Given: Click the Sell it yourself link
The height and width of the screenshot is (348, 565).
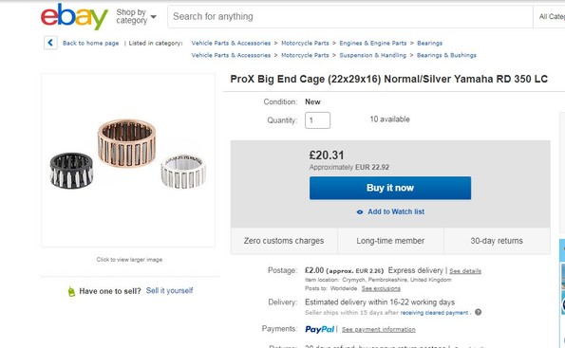Looking at the screenshot, I should coord(169,291).
